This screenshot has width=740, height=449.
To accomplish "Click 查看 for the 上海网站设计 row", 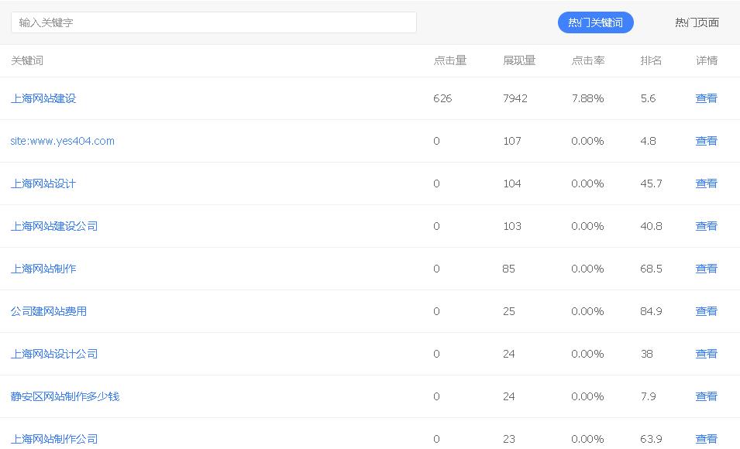I will pos(706,183).
